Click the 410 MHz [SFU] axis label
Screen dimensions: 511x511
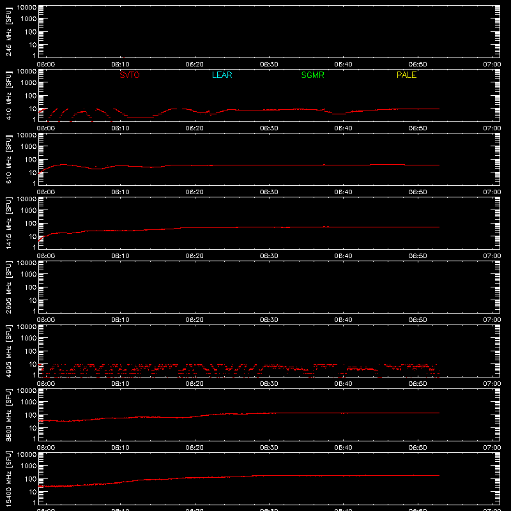[x=8, y=96]
